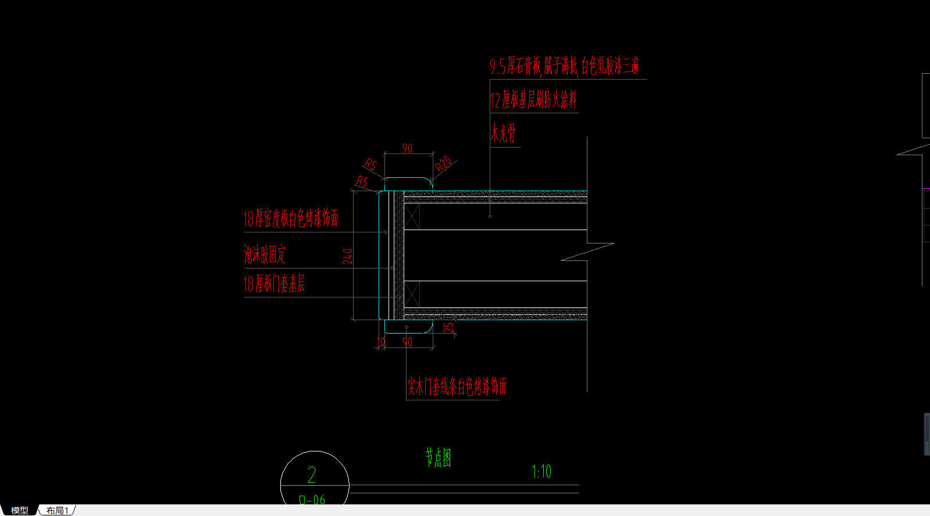The height and width of the screenshot is (516, 930).
Task: Select the 10 dimension text
Action: (x=381, y=342)
